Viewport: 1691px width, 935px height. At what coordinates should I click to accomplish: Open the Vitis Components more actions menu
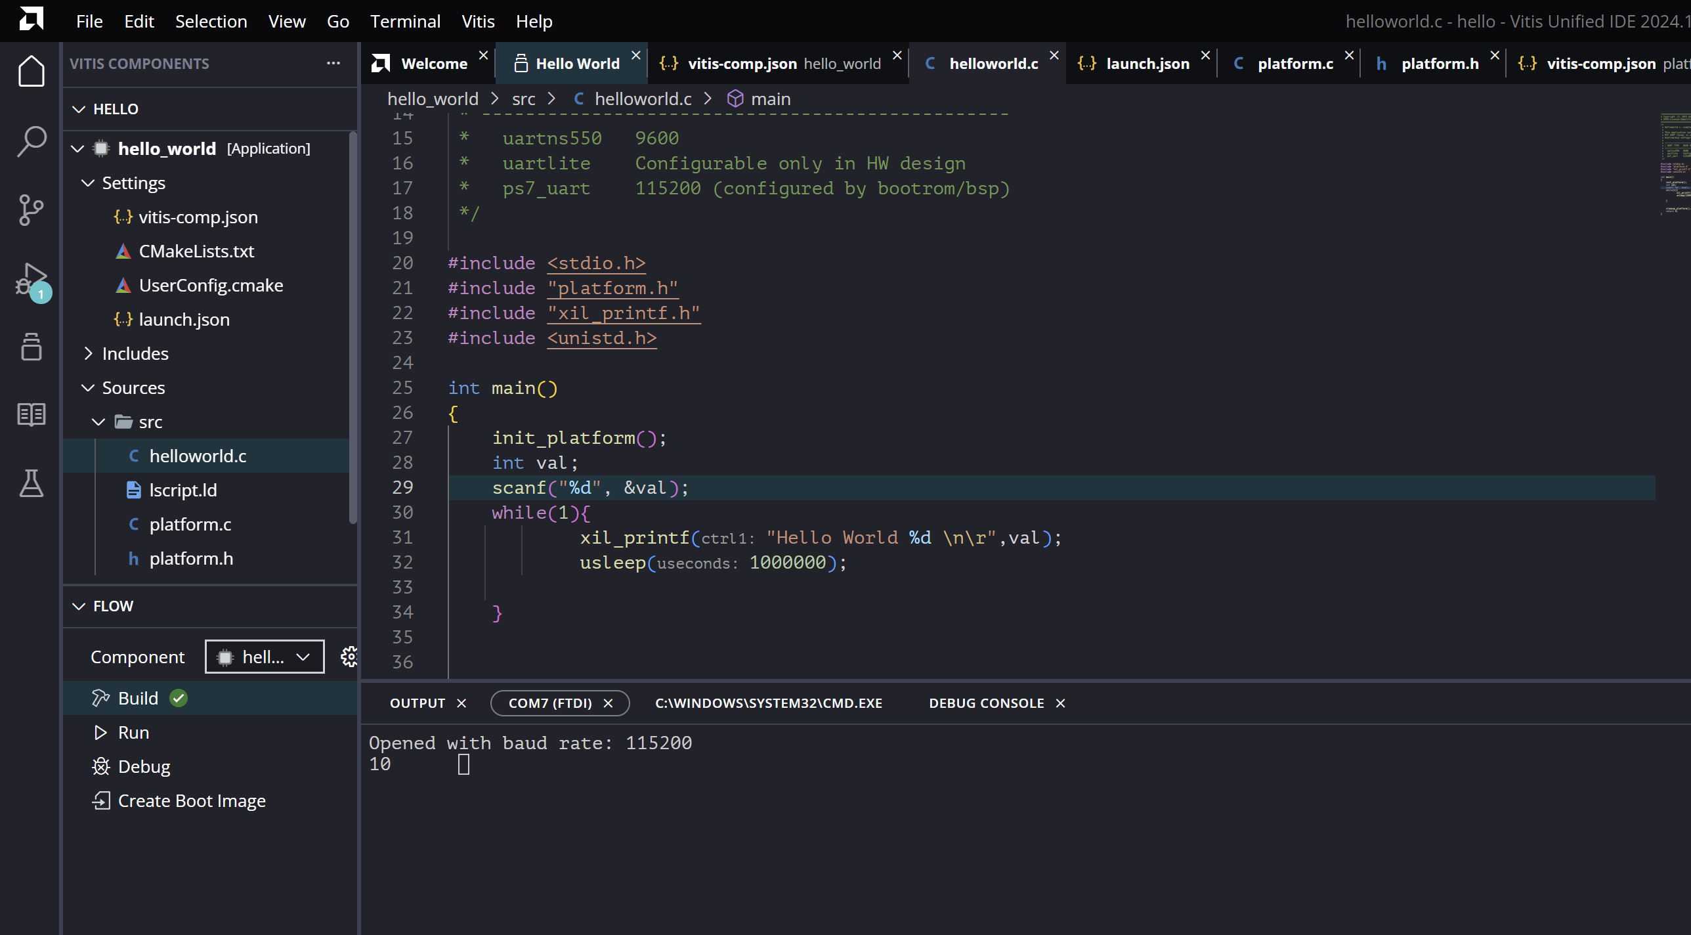333,63
